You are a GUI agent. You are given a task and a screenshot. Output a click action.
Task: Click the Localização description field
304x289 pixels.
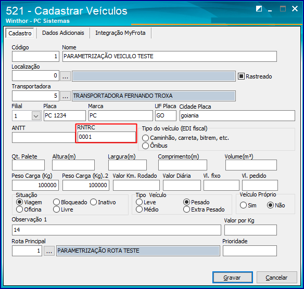pos(154,76)
